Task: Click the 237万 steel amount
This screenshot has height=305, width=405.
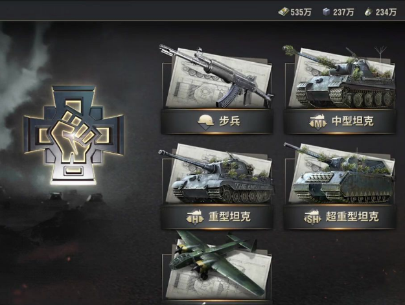Action: 343,12
